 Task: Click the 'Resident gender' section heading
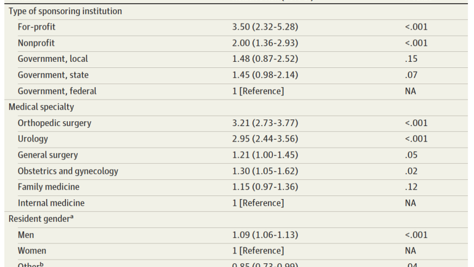(41, 219)
